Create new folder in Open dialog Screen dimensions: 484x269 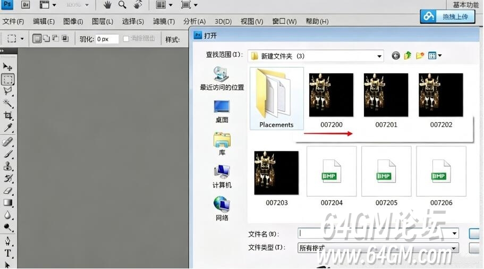click(420, 56)
